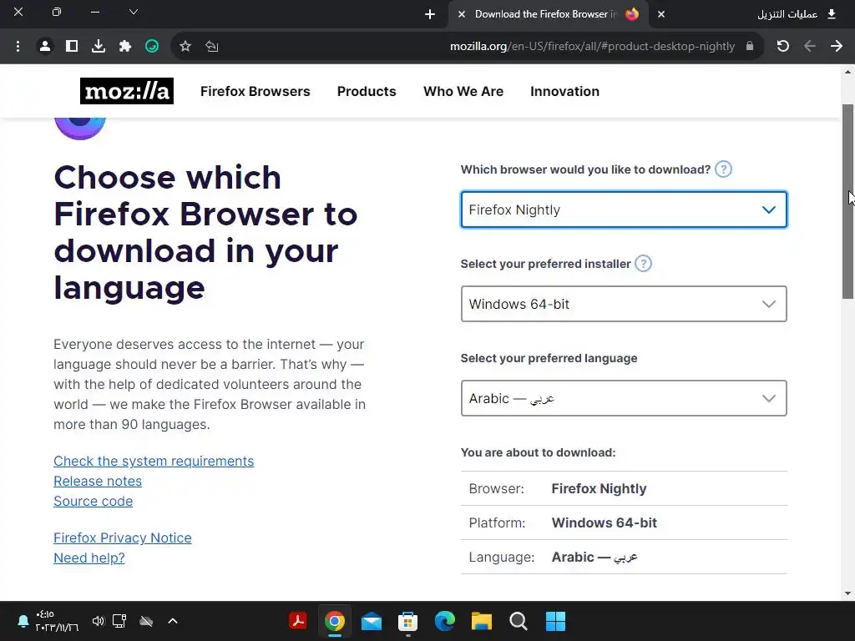Screen dimensions: 855x641
Task: Open the extensions puzzle icon
Action: 125,47
